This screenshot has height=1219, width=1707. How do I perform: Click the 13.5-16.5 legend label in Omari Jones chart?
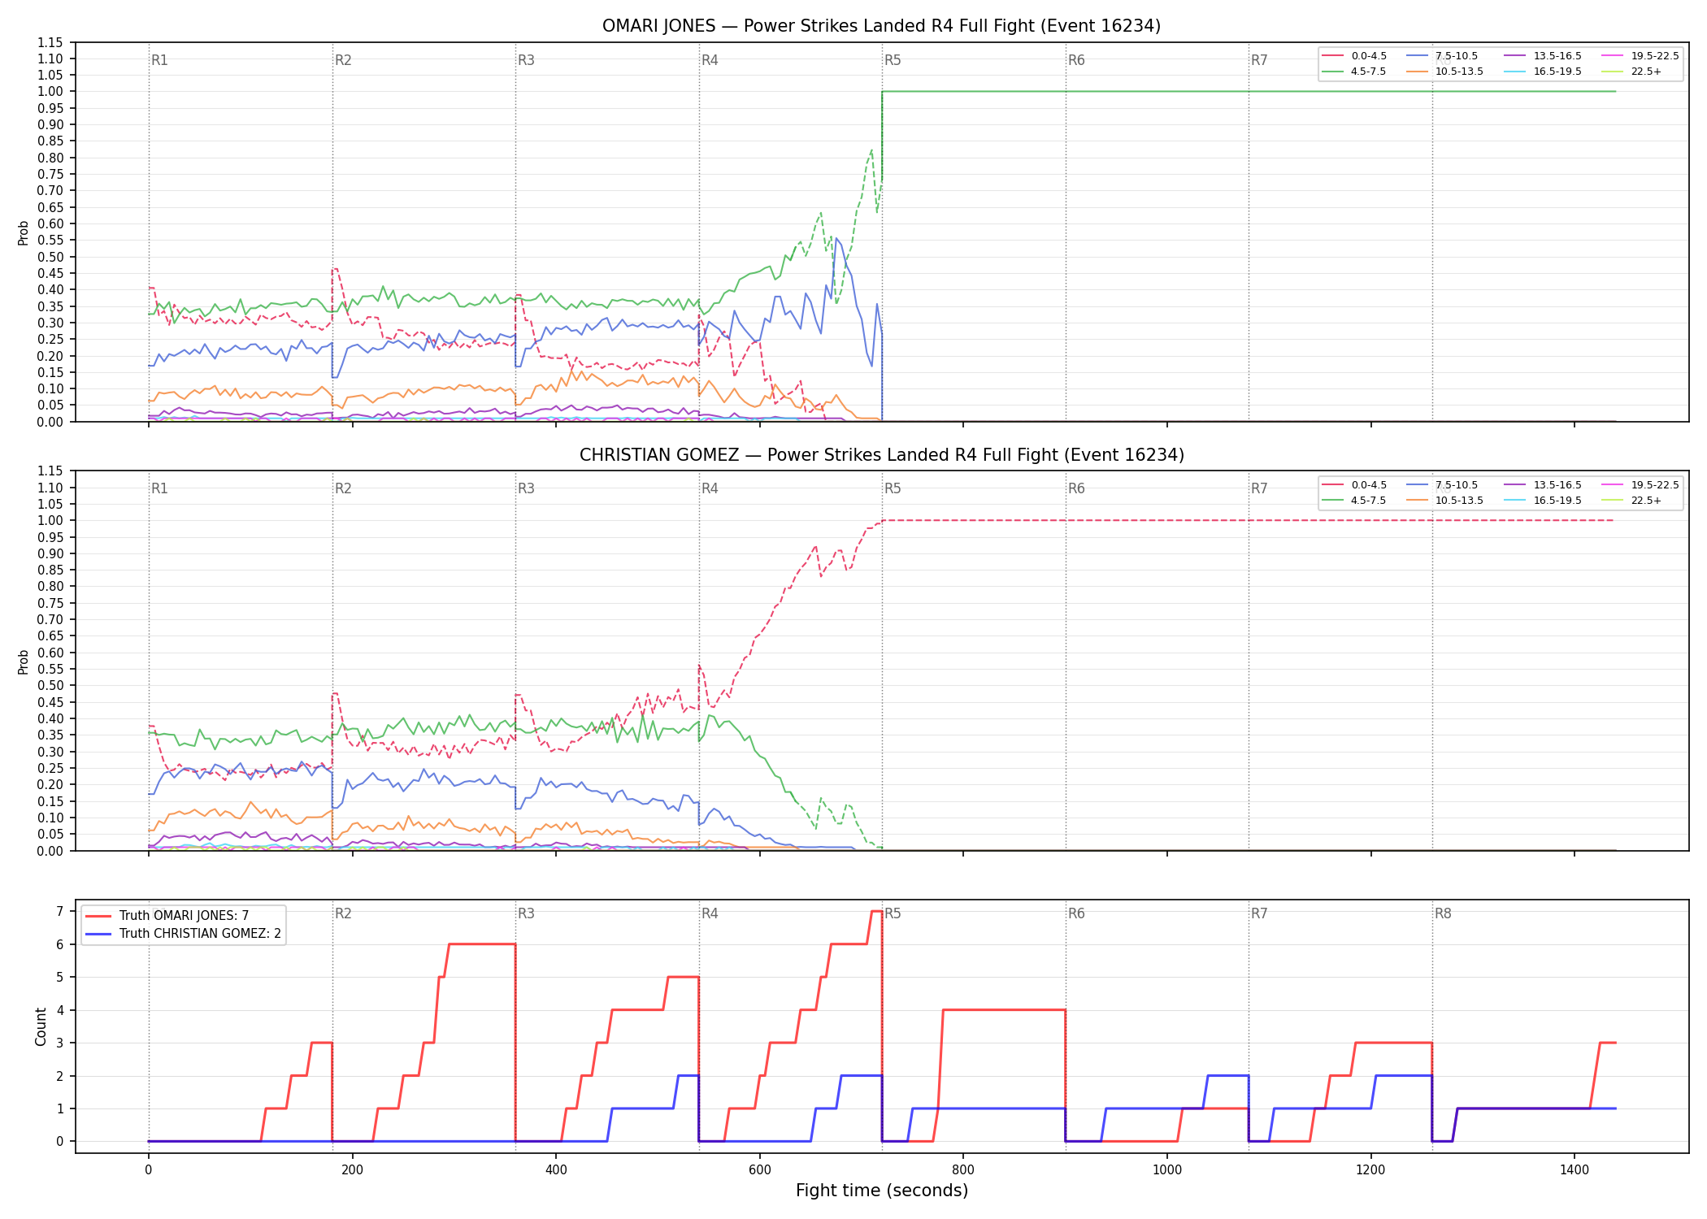1557,56
